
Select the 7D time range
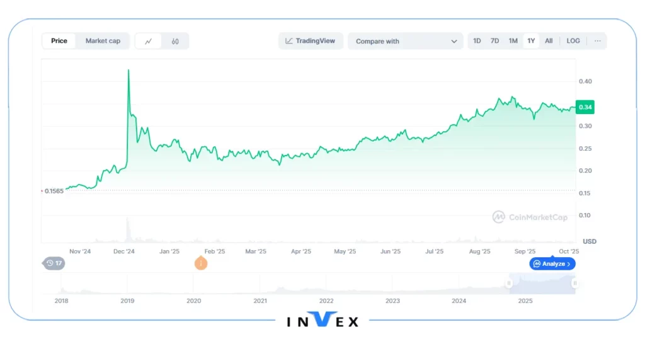click(x=494, y=41)
